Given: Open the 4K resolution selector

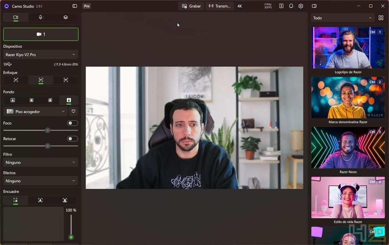Looking at the screenshot, I should [254, 6].
